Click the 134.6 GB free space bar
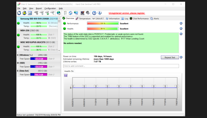 [39, 67]
